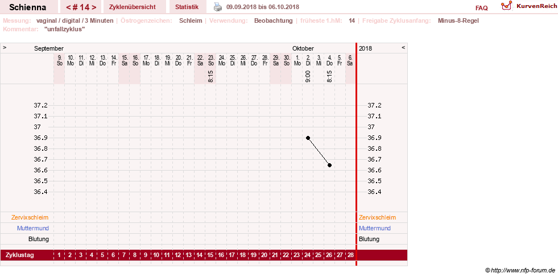This screenshot has width=558, height=277.
Task: Open the Statistik tab
Action: coord(187,7)
